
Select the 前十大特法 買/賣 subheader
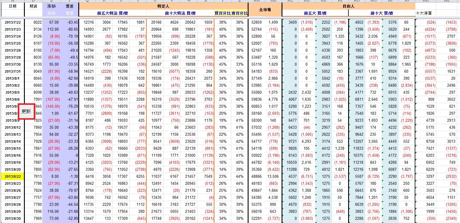(x=180, y=13)
